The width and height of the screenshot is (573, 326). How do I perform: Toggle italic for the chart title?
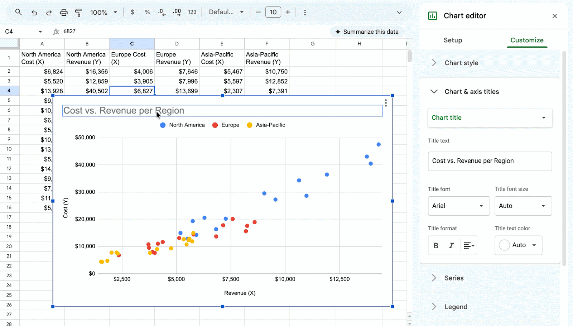pyautogui.click(x=451, y=245)
